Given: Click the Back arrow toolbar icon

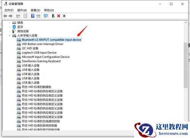Looking at the screenshot, I should coord(5,16).
